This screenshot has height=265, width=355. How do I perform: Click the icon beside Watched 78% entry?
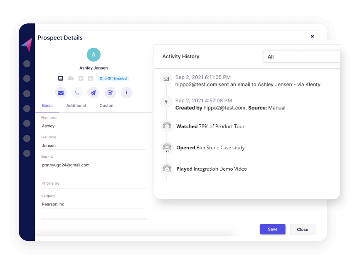[x=166, y=126]
